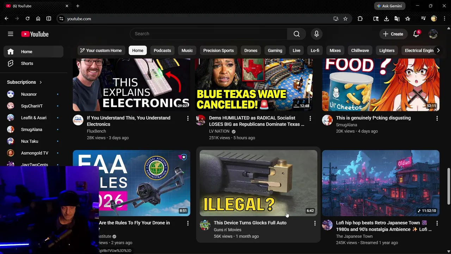Select the Chillwave chip
Screen dimensions: 451x254
[x=360, y=50]
